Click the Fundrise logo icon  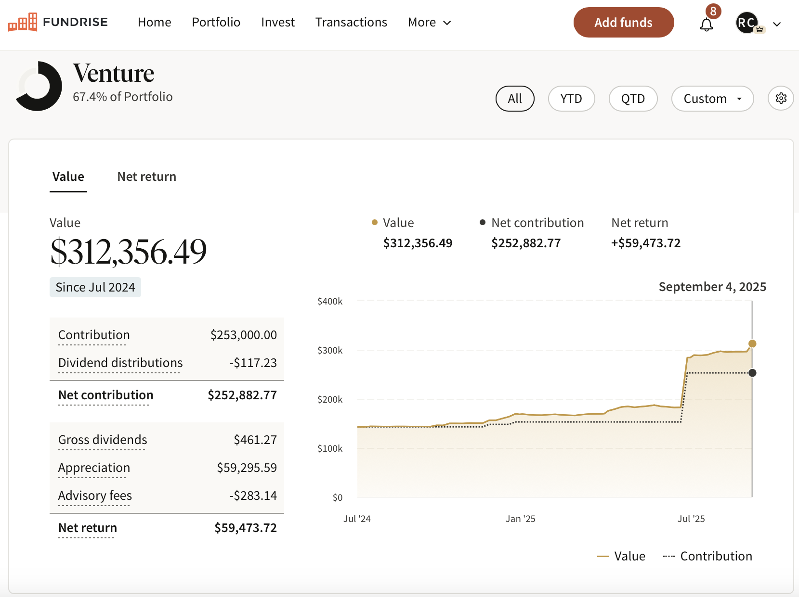tap(23, 22)
